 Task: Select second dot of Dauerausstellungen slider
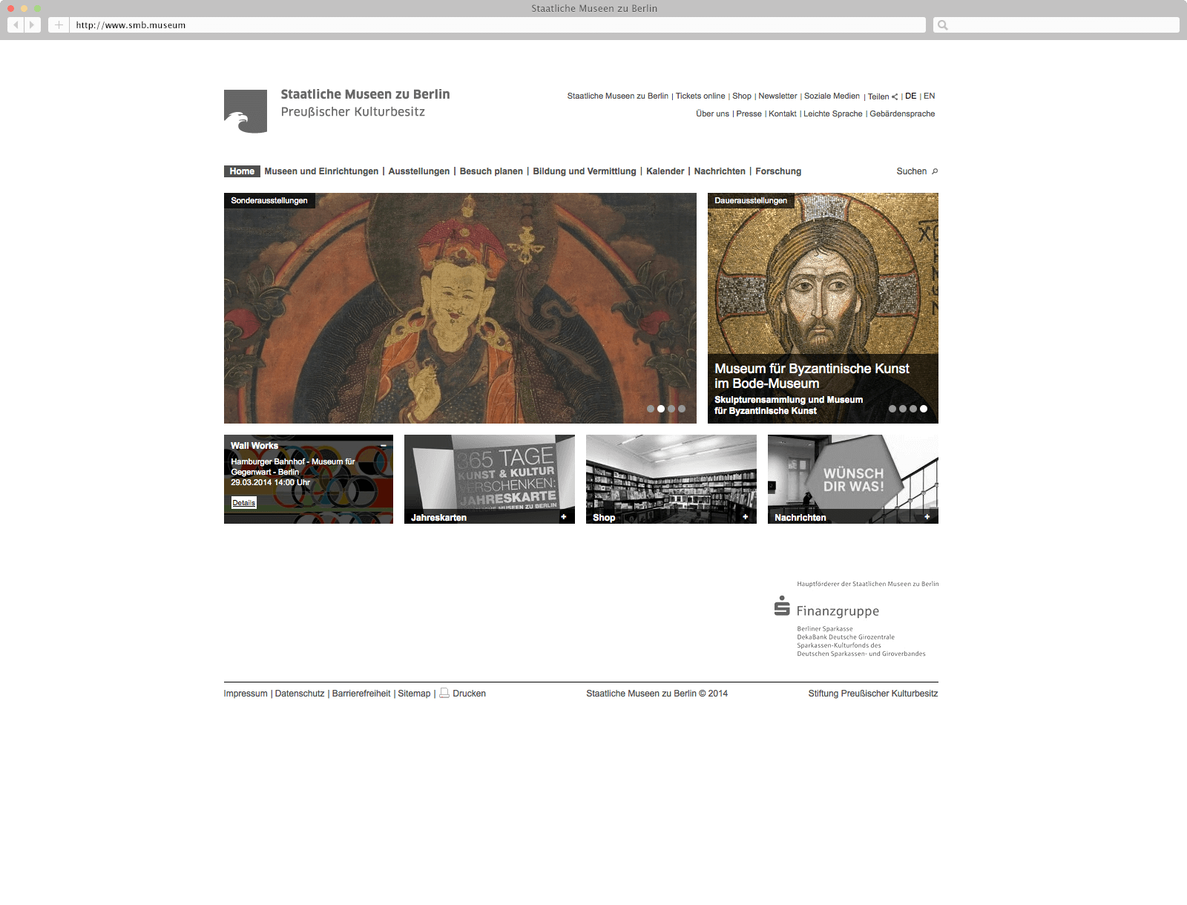point(903,409)
